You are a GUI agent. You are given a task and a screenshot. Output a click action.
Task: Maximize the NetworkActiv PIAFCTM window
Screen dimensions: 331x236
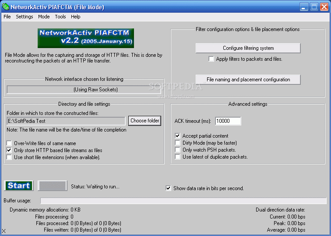pos(314,7)
